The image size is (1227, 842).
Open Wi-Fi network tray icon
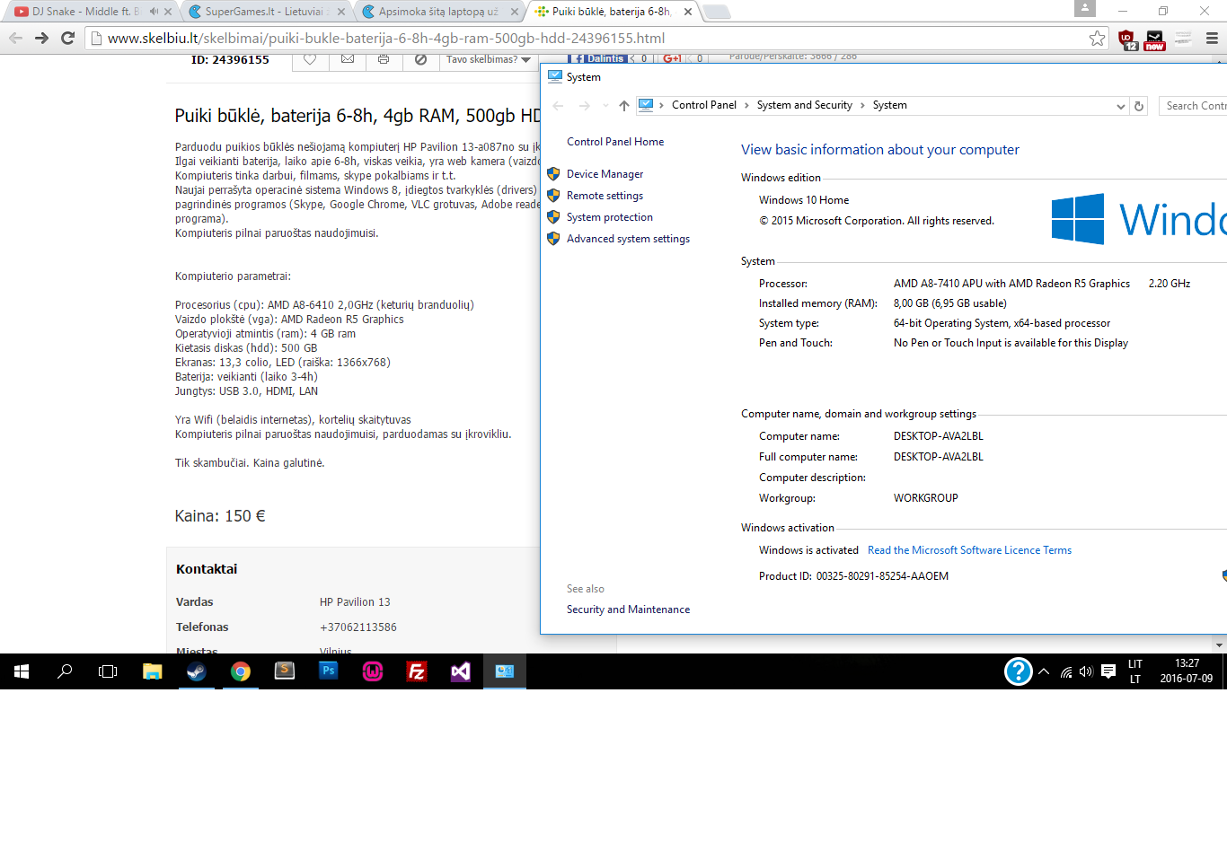click(1066, 671)
